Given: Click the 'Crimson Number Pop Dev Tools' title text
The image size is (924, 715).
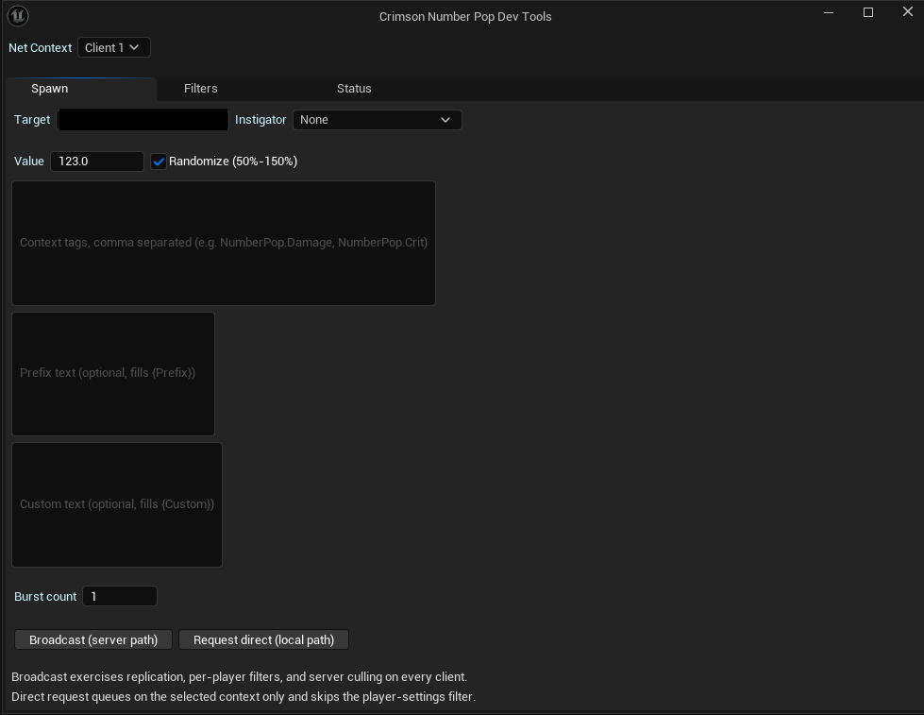Looking at the screenshot, I should click(465, 16).
